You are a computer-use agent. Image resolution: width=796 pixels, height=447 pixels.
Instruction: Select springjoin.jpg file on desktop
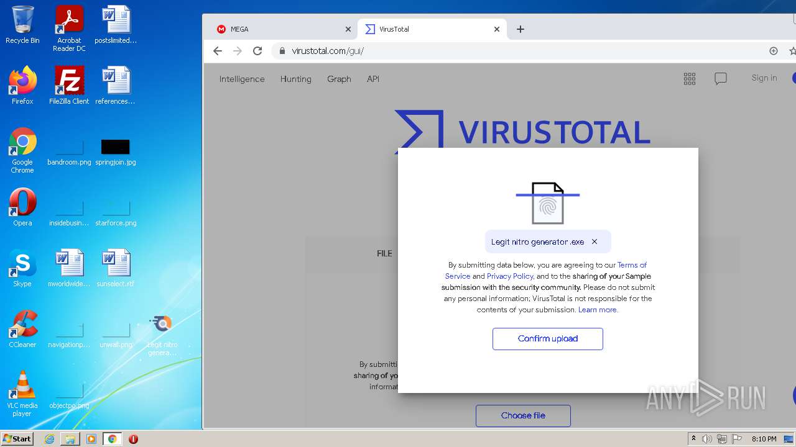tap(116, 152)
